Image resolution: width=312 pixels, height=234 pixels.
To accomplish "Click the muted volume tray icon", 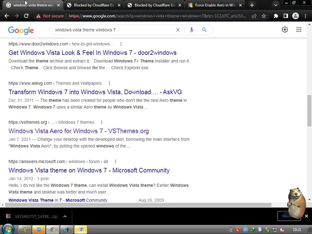I will (x=282, y=230).
